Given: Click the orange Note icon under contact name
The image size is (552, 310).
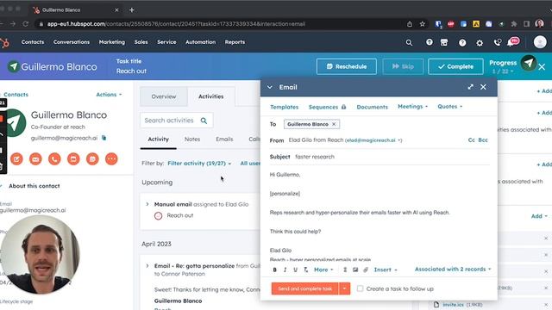Looking at the screenshot, I should (x=16, y=158).
